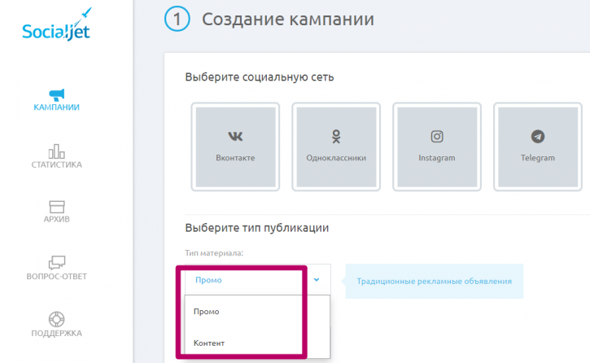Choose the Telegram network card
590x363 pixels.
pos(538,147)
